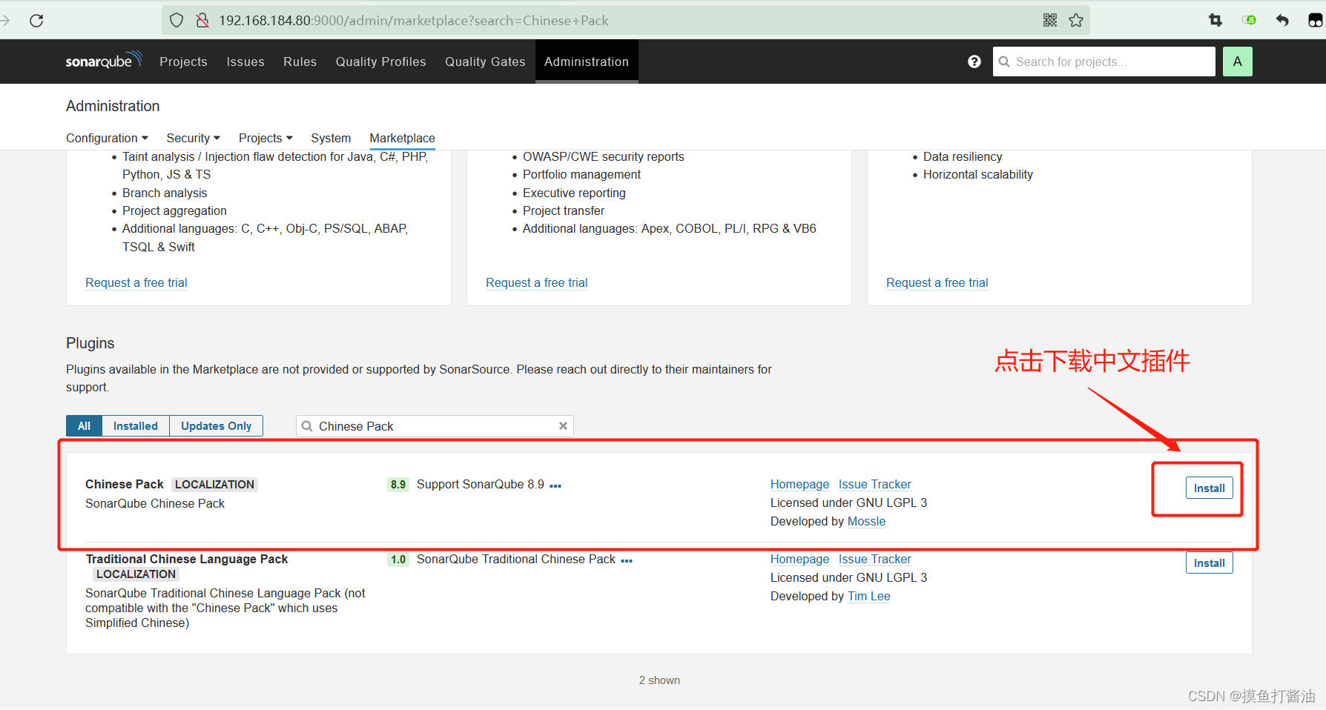Click the 8.9 version badge
Screen dimensions: 1326x710
(398, 485)
